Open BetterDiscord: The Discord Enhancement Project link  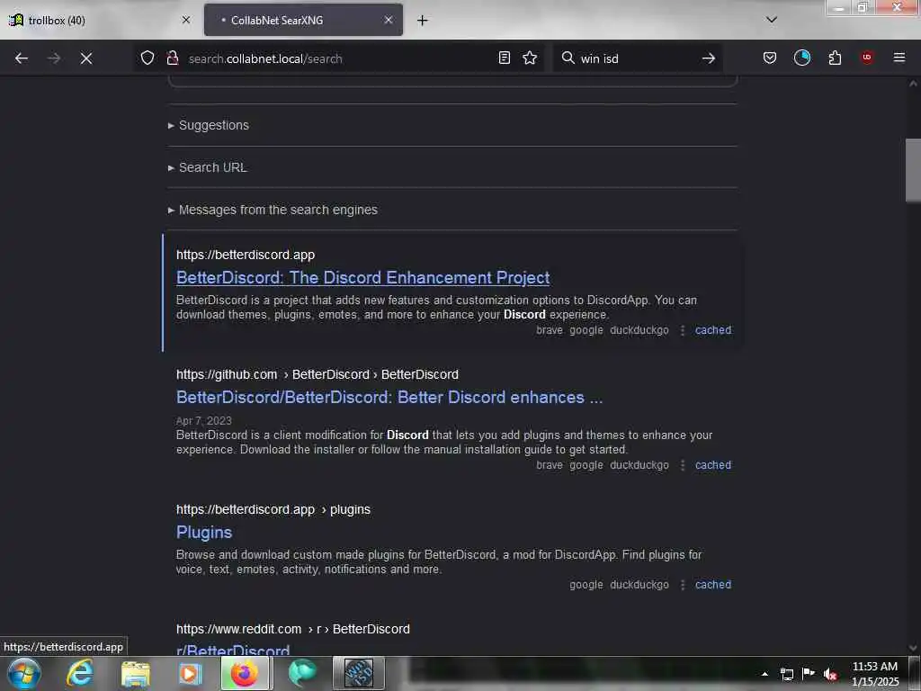point(363,277)
